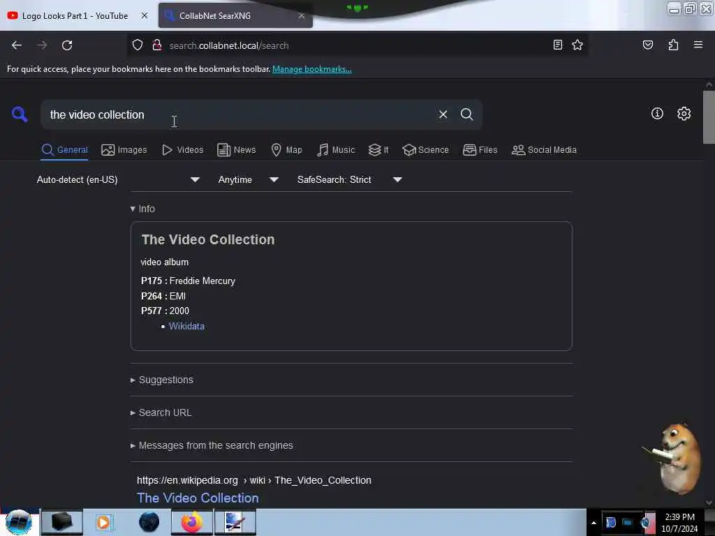Open the media player taskbar icon
Image resolution: width=715 pixels, height=536 pixels.
point(103,522)
